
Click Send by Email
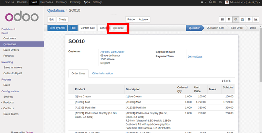57,28
